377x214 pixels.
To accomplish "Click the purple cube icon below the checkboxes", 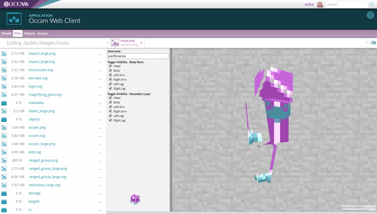I will click(x=135, y=199).
